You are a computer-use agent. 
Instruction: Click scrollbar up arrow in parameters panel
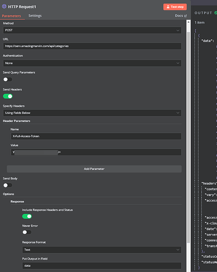[x=189, y=22]
